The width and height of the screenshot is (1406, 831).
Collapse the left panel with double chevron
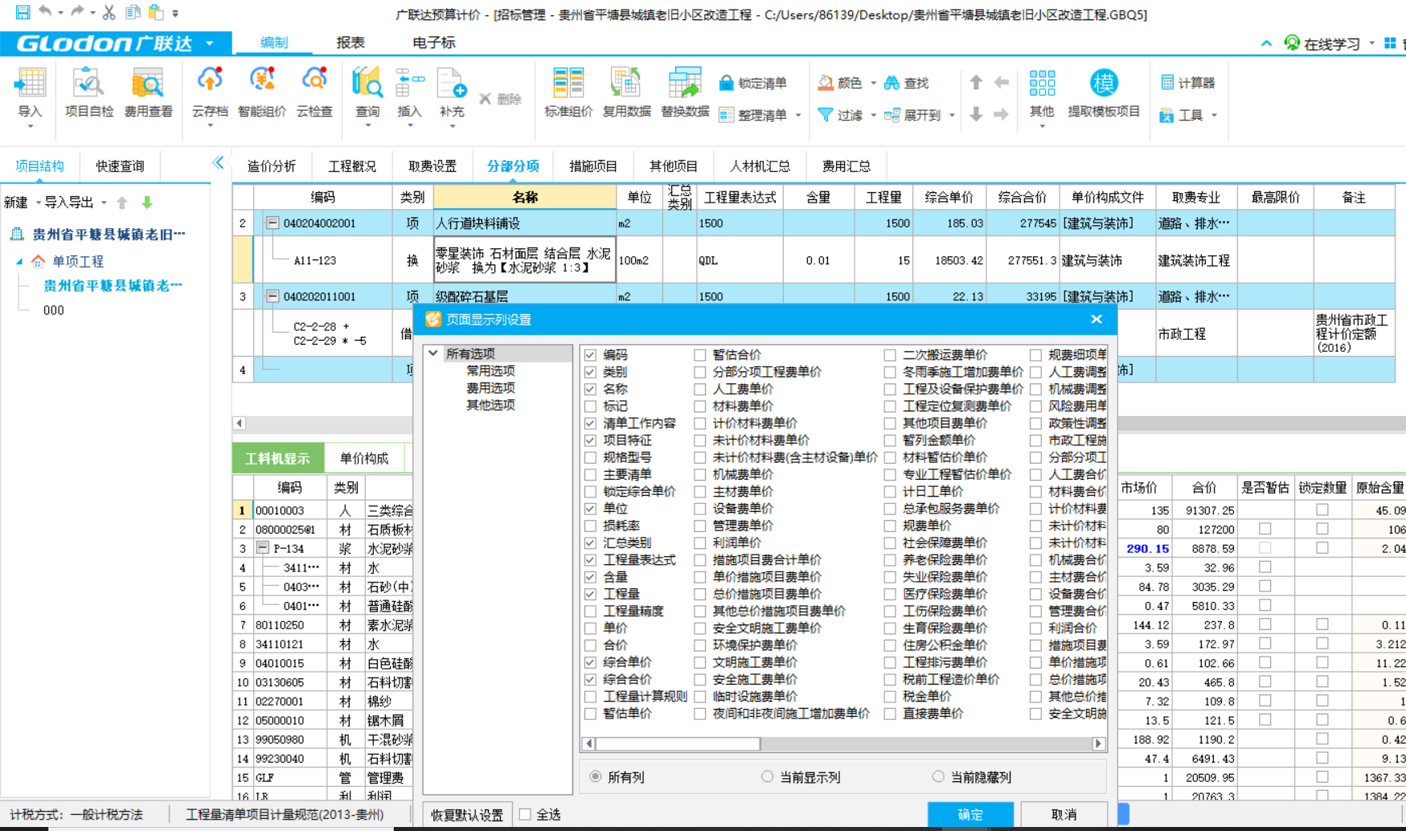pos(218,162)
